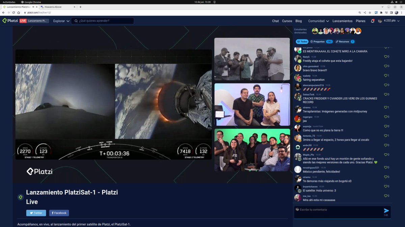This screenshot has height=227, width=405.
Task: Open the '12 de jun 15:39' clock calendar
Action: pyautogui.click(x=202, y=2)
